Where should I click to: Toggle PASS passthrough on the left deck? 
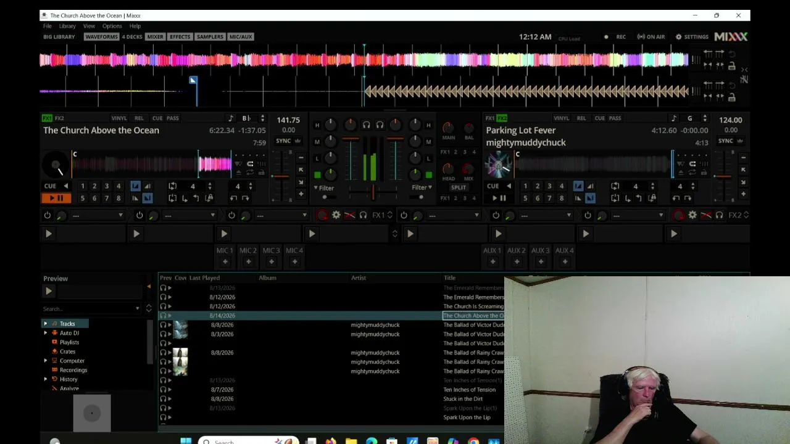coord(173,118)
